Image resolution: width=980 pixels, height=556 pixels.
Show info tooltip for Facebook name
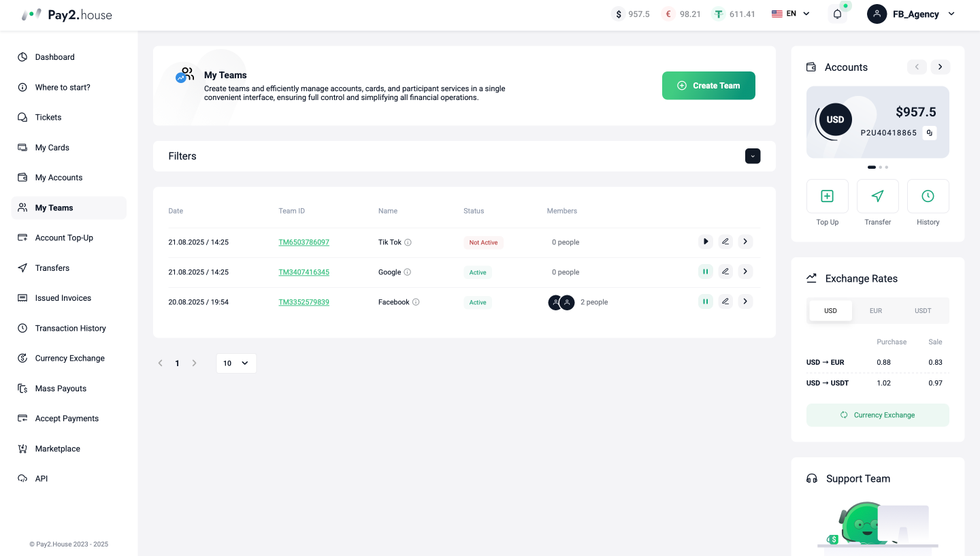coord(416,302)
